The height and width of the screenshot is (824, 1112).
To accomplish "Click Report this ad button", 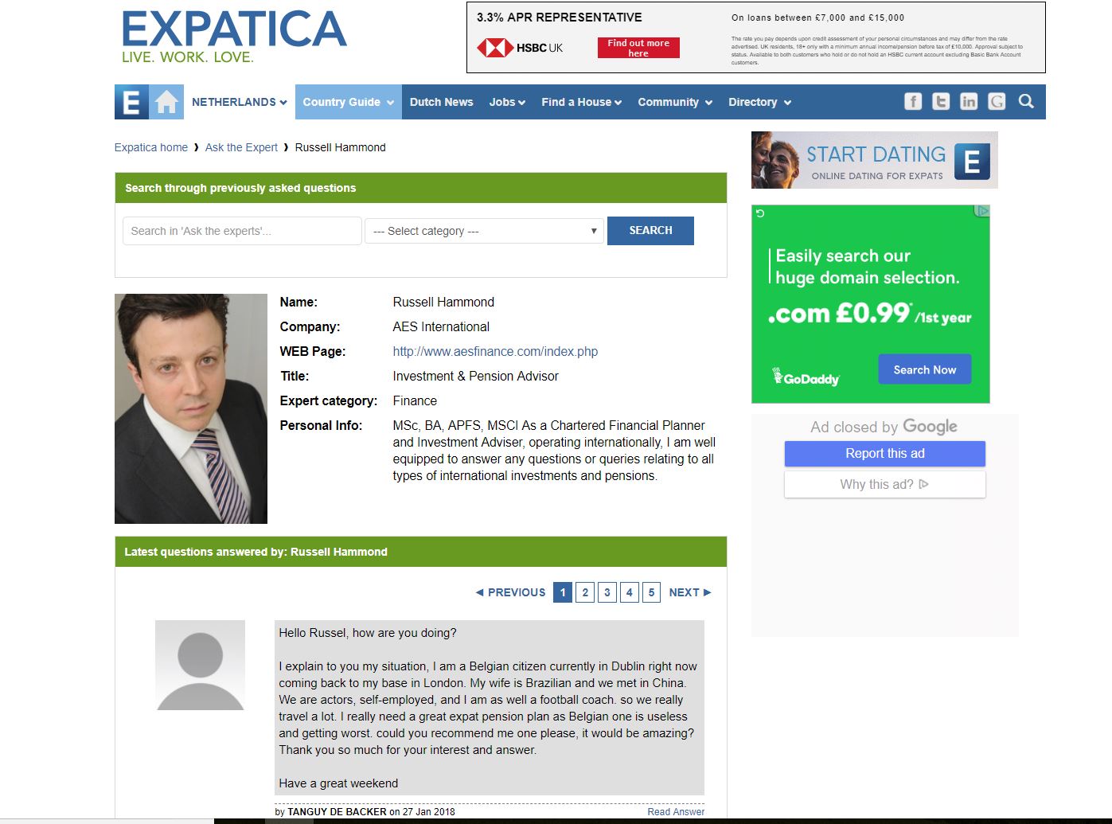I will (x=885, y=453).
